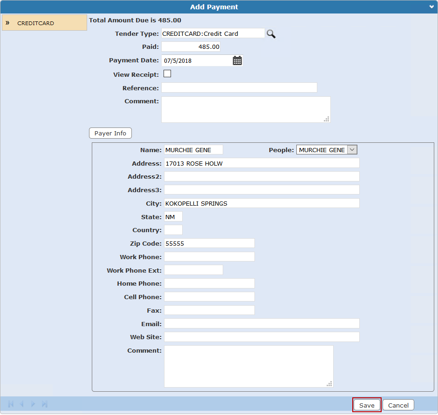Image resolution: width=438 pixels, height=415 pixels.
Task: Collapse the Add Payment header chevron
Action: (x=431, y=7)
